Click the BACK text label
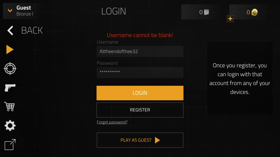This screenshot has height=157, width=280. point(32,30)
